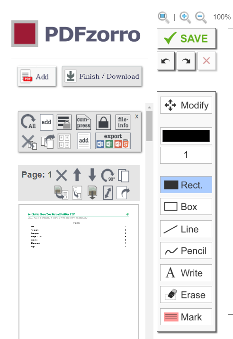Click the file-info icon

(123, 122)
